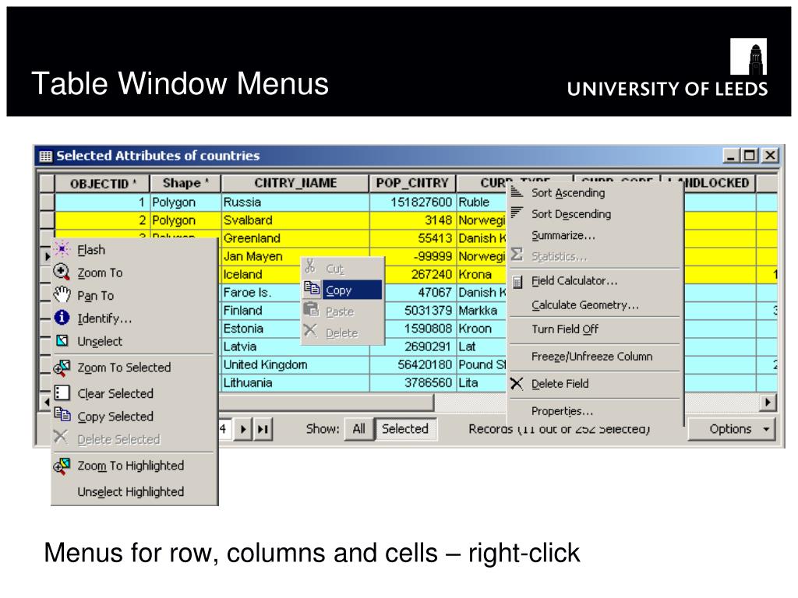798x598 pixels.
Task: Go to next record arrow button
Action: pos(243,429)
